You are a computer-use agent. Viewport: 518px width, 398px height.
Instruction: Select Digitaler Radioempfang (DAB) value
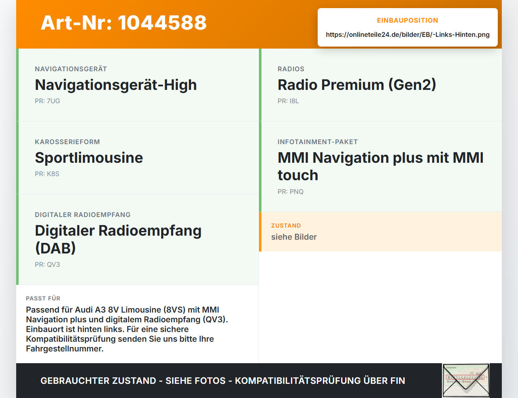click(118, 239)
